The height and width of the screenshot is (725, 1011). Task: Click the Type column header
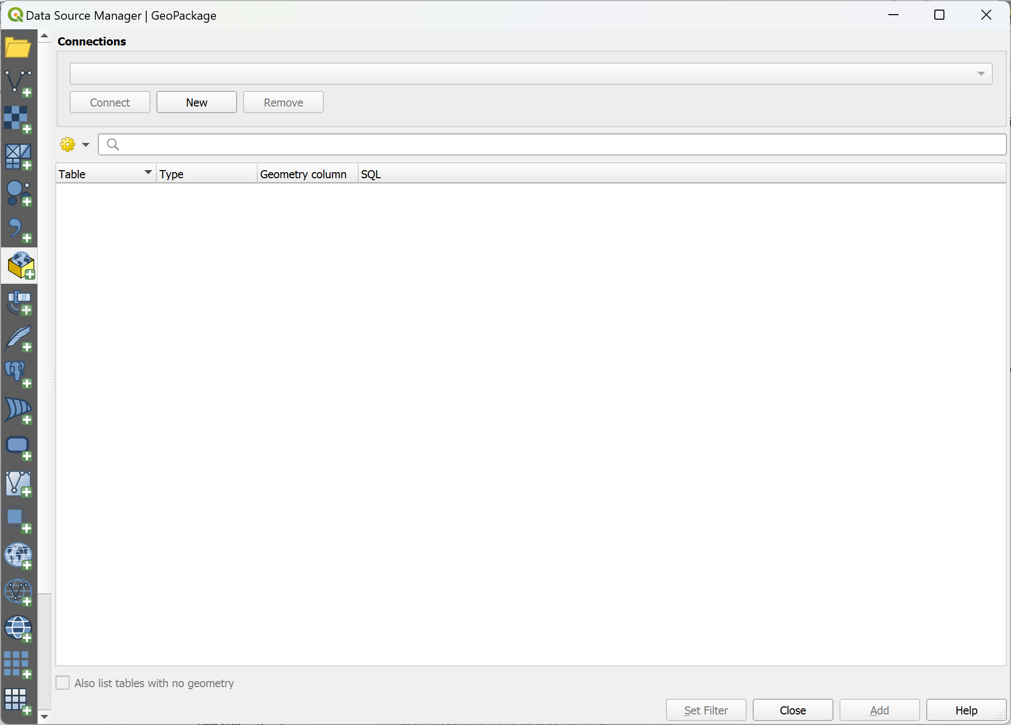tap(207, 174)
